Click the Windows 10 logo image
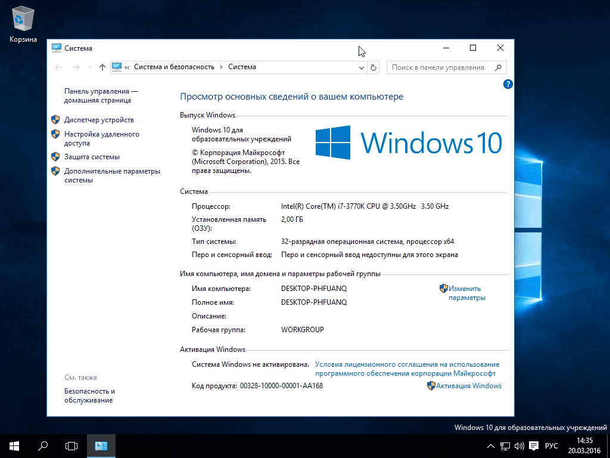610x458 pixels. (x=409, y=143)
